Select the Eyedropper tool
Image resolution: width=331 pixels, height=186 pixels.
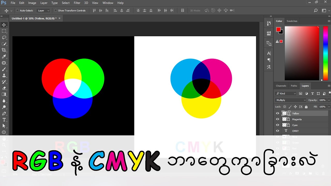pos(4,57)
